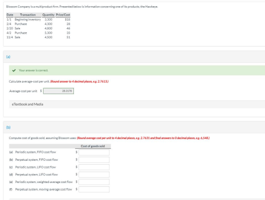Select Periodic system, LIFO cost flow field
The width and height of the screenshot is (265, 200).
pyautogui.click(x=94, y=167)
